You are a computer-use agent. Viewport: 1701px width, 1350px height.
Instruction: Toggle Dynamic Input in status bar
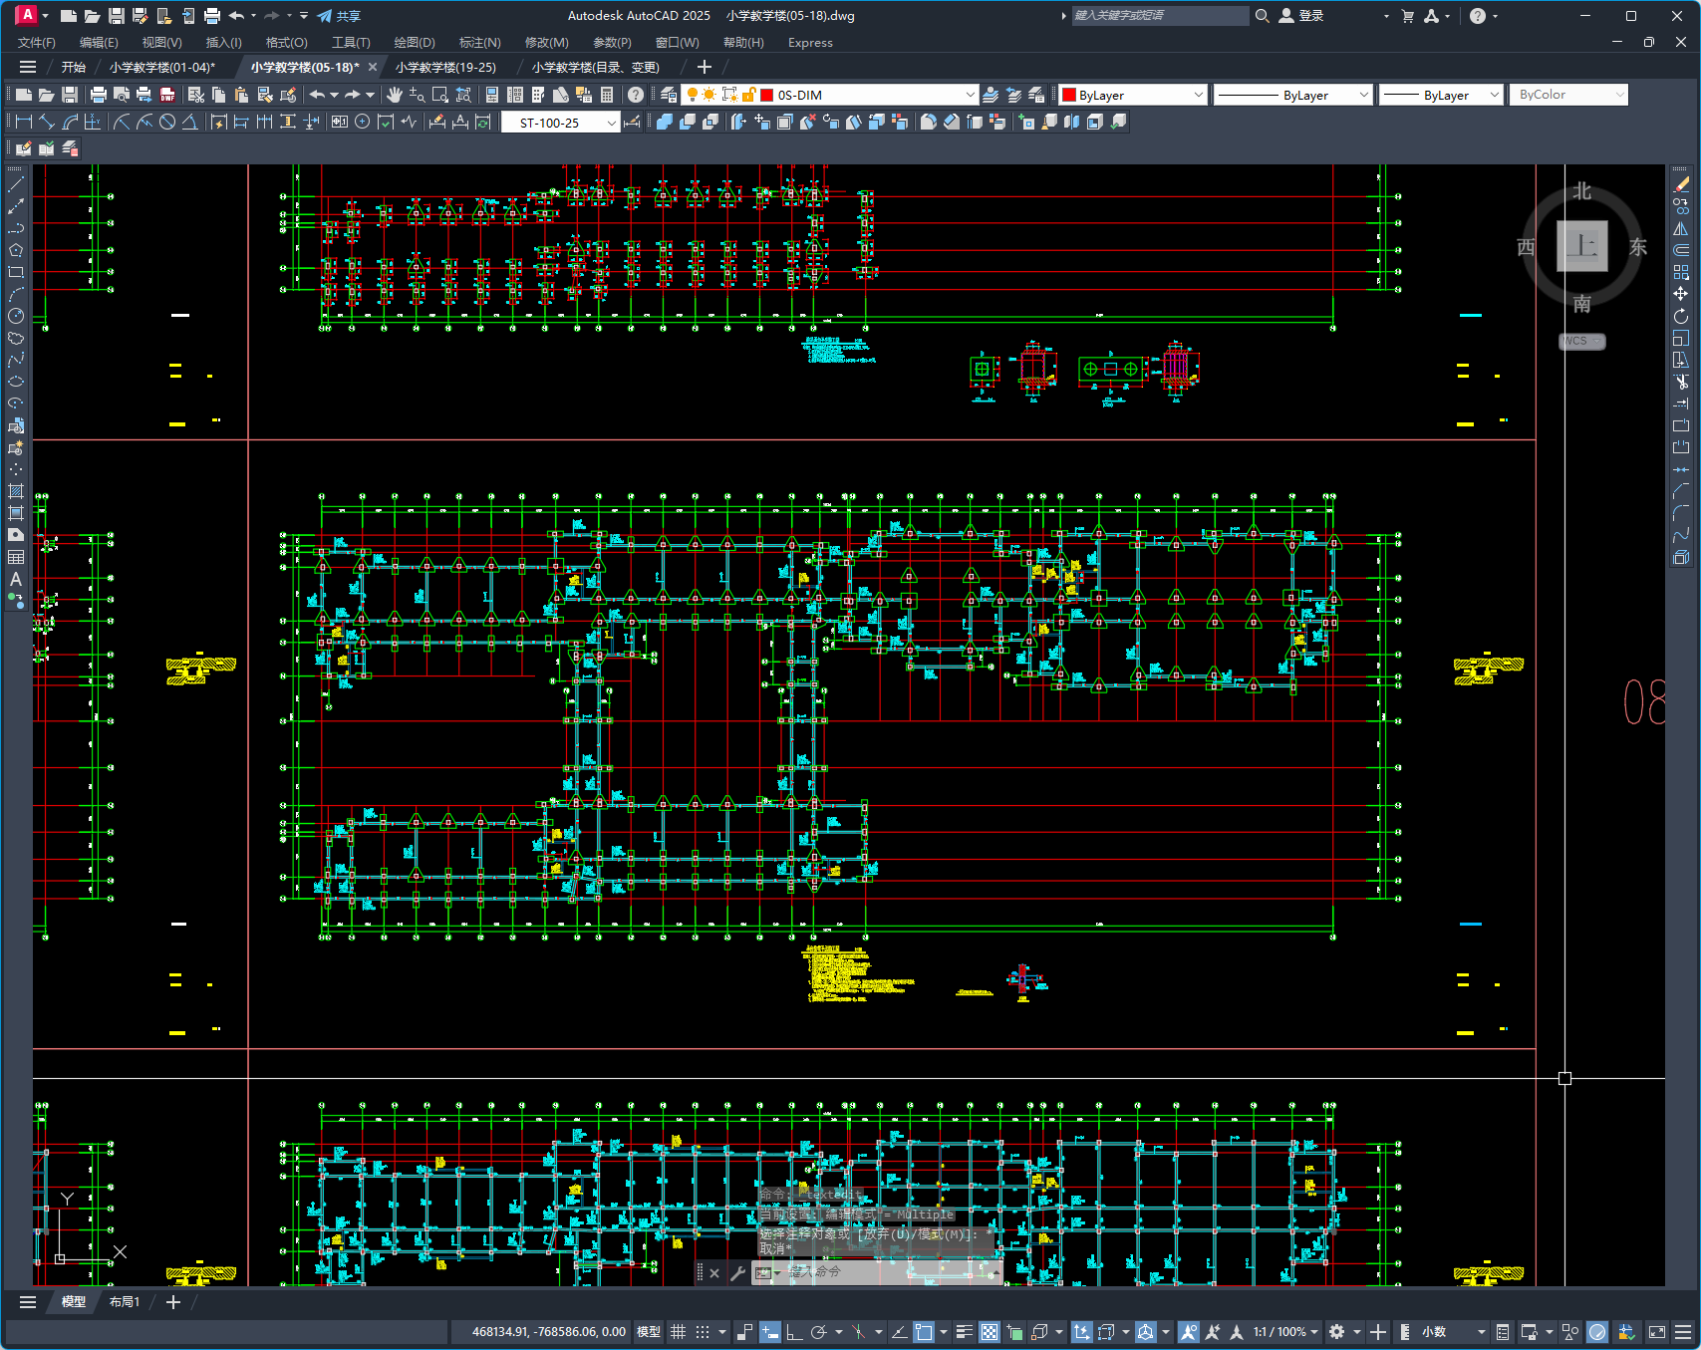pyautogui.click(x=769, y=1332)
